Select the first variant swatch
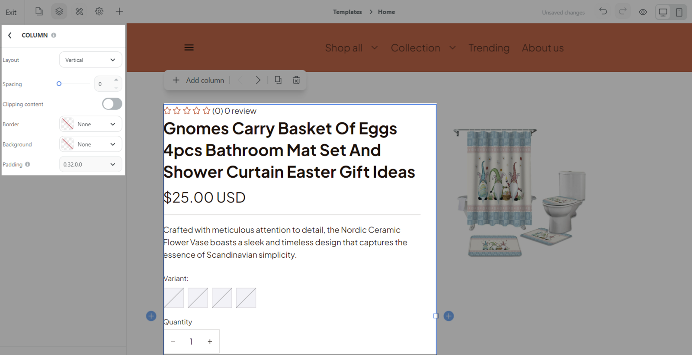The image size is (692, 355). point(174,298)
